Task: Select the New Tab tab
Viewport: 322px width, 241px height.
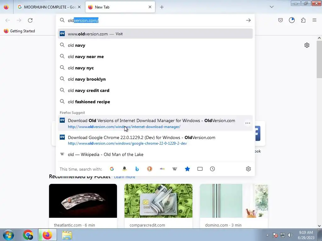Action: pos(120,7)
